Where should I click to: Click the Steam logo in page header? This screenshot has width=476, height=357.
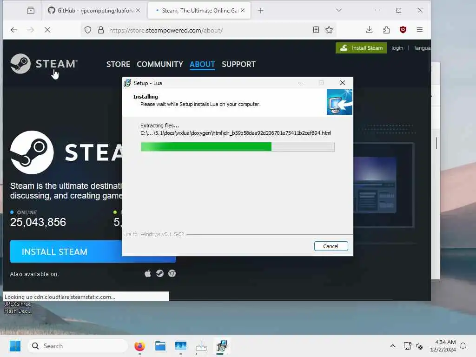[44, 64]
